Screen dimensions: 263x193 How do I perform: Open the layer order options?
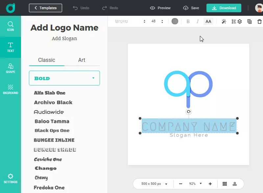(x=240, y=21)
